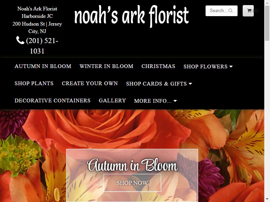Select the Christmas menu item
The height and width of the screenshot is (202, 270).
click(x=158, y=66)
